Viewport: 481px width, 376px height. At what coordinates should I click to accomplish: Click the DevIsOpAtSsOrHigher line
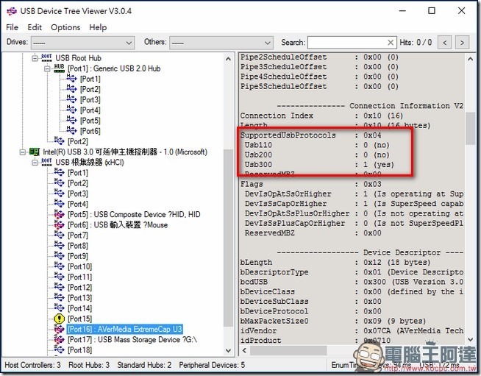pyautogui.click(x=354, y=194)
